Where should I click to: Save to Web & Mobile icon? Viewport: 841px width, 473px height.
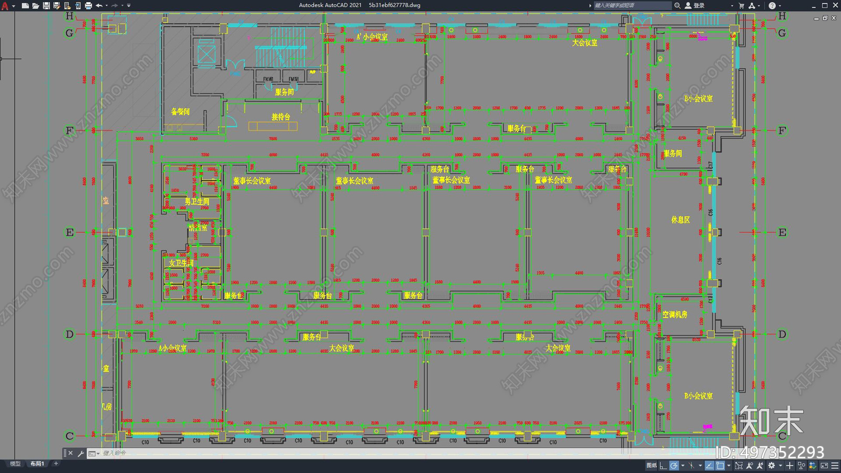pos(77,5)
